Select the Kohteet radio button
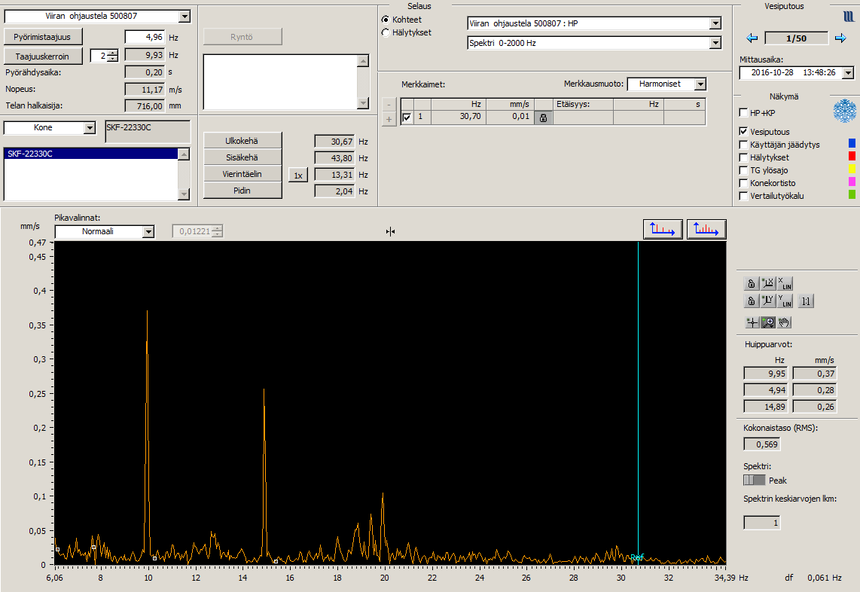This screenshot has height=592, width=860. tap(386, 20)
